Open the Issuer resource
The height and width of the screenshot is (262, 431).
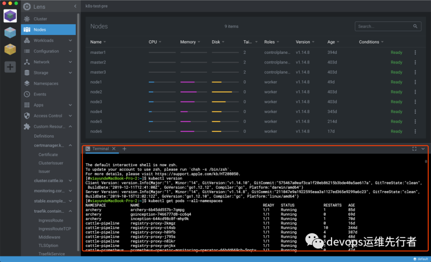[x=44, y=171]
